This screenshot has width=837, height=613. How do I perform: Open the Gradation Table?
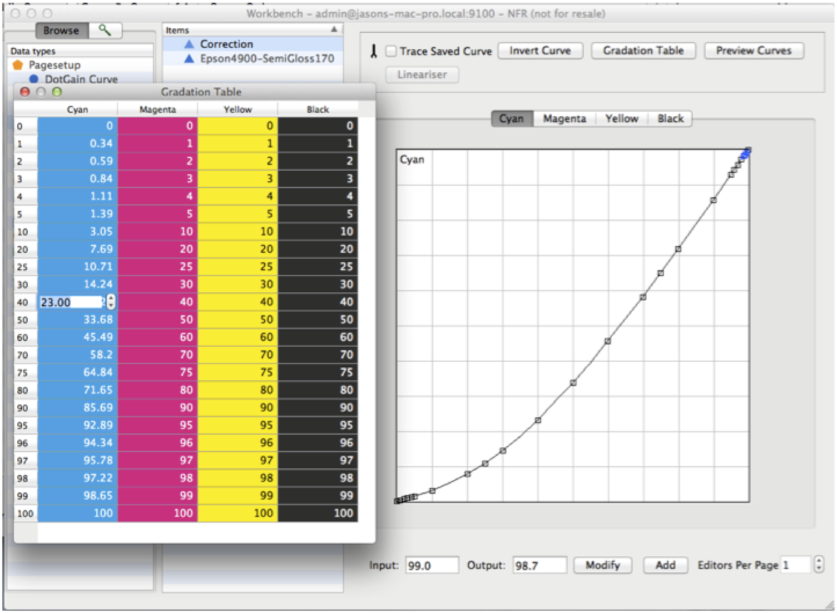(643, 51)
